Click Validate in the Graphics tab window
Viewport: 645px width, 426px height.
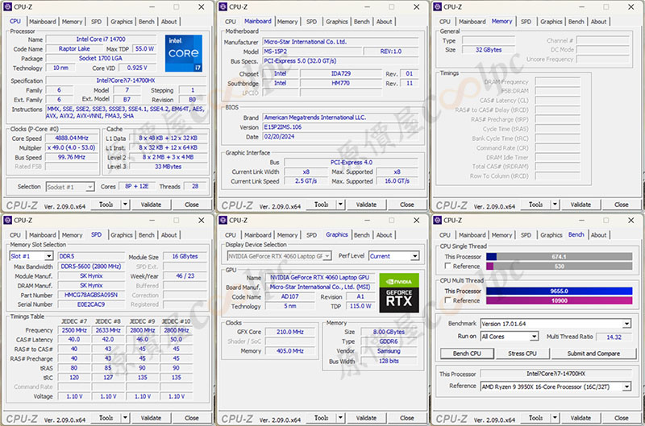[366, 418]
